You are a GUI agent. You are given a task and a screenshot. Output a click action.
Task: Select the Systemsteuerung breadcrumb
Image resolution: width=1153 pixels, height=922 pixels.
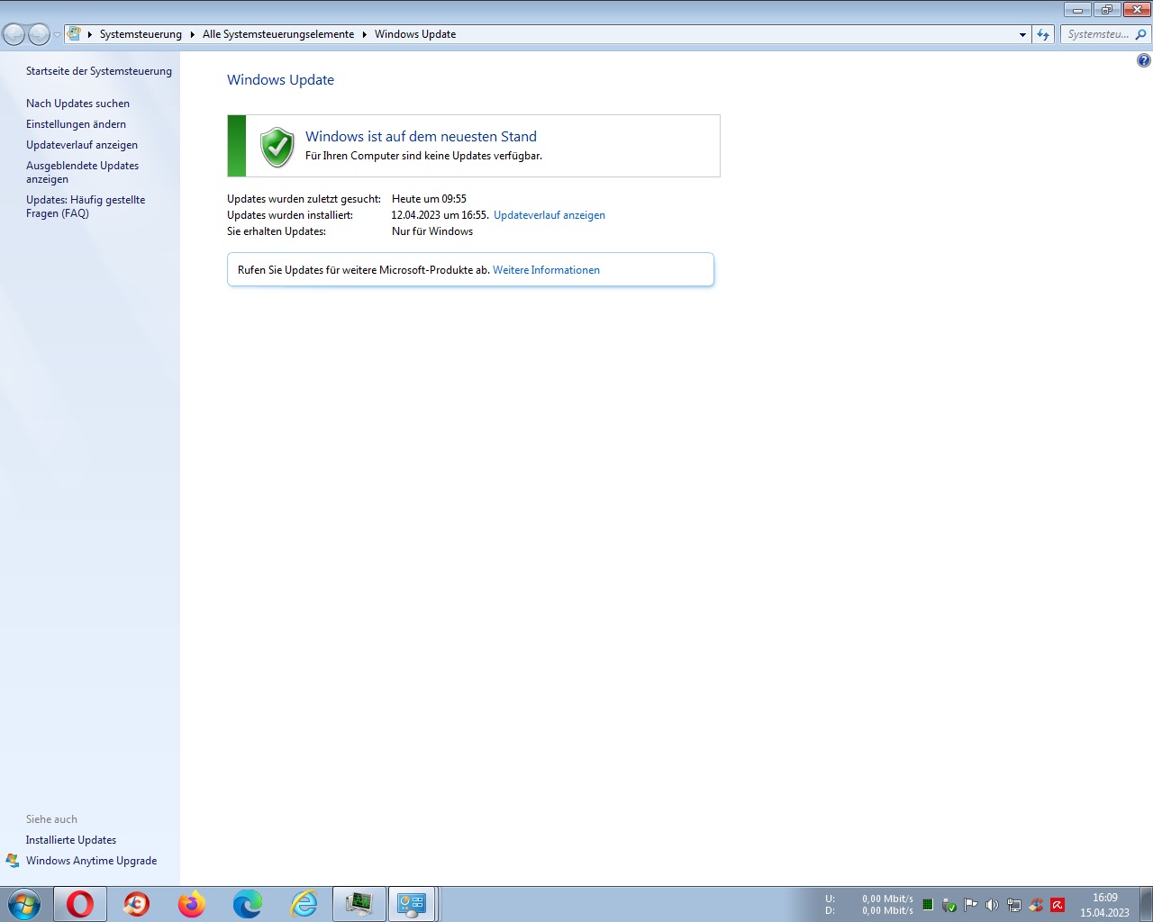[141, 34]
